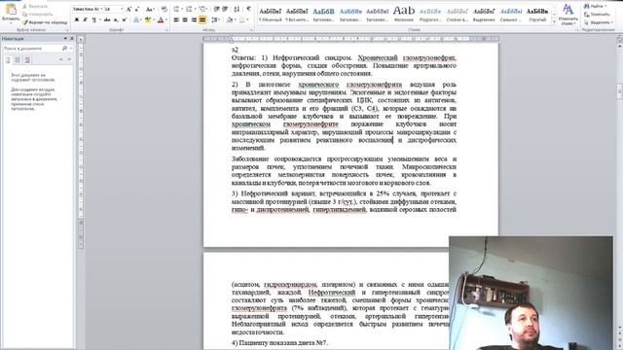Image resolution: width=623 pixels, height=350 pixels.
Task: Sort selected text alphabetically
Action: (237, 9)
